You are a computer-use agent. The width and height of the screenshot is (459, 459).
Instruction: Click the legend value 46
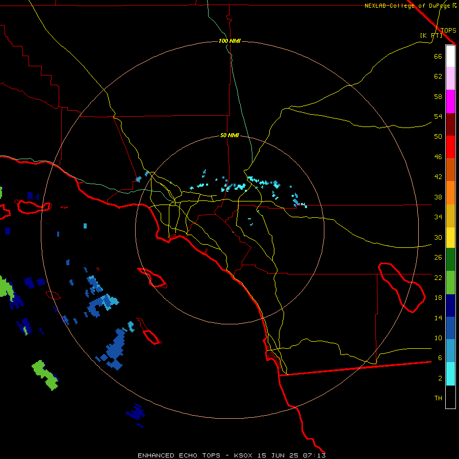click(x=438, y=157)
